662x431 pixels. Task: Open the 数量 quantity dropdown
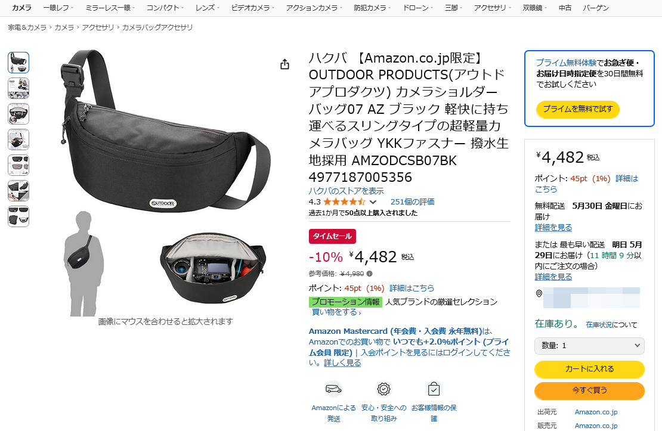[589, 346]
